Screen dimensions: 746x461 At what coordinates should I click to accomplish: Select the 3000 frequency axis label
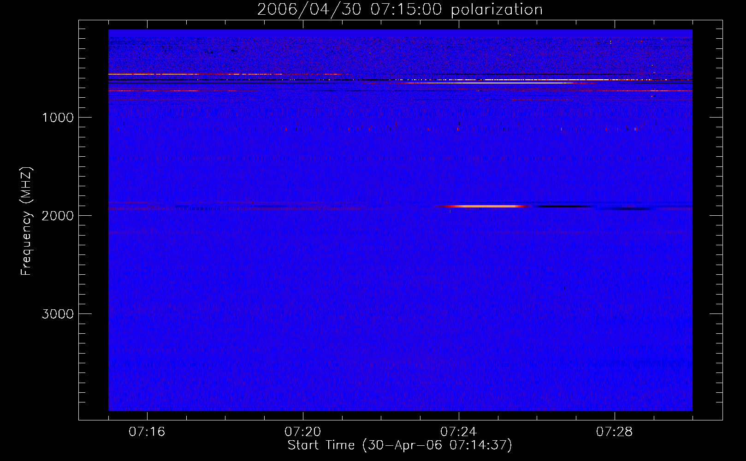58,314
